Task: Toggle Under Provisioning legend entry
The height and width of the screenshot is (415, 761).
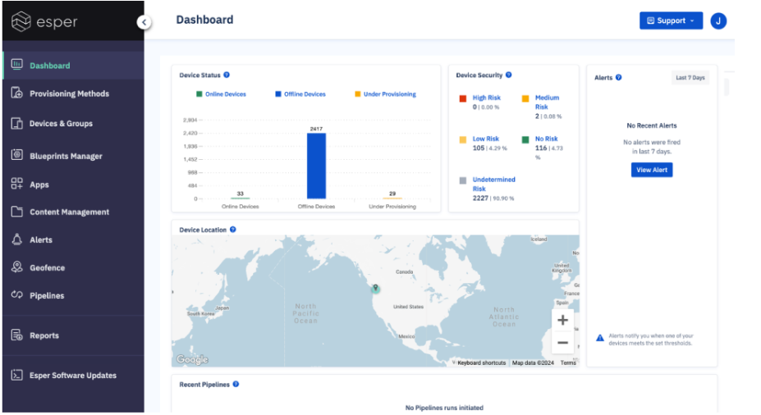Action: coord(385,94)
